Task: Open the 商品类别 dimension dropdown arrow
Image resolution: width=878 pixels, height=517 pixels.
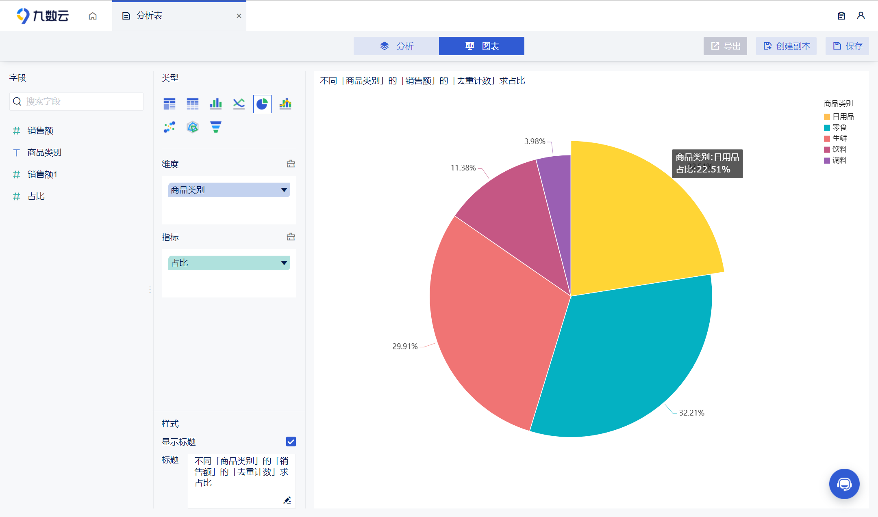Action: (284, 190)
